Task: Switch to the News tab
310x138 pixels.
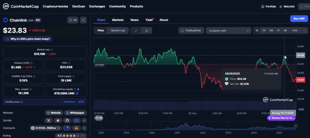Action: [x=134, y=20]
